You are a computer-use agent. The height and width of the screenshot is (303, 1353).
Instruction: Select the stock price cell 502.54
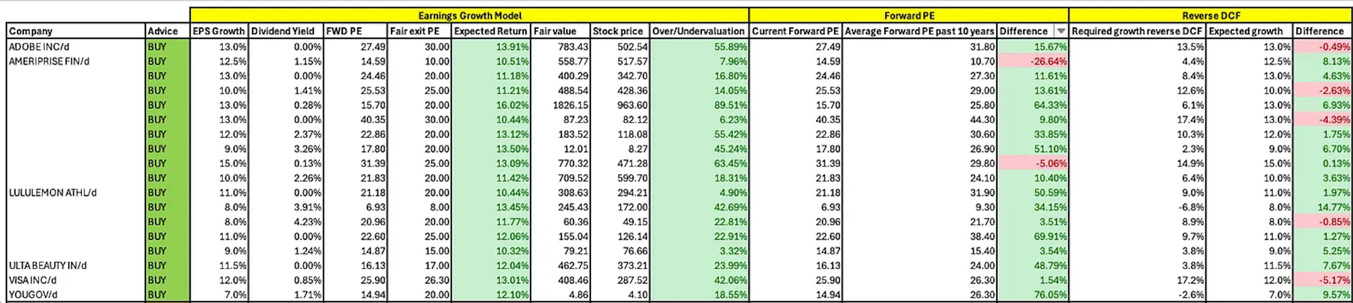coord(620,47)
